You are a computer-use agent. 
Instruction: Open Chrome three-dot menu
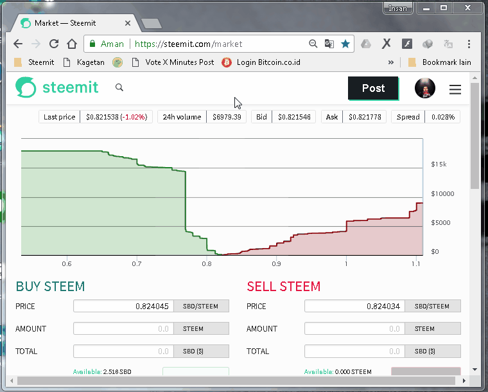coord(469,44)
